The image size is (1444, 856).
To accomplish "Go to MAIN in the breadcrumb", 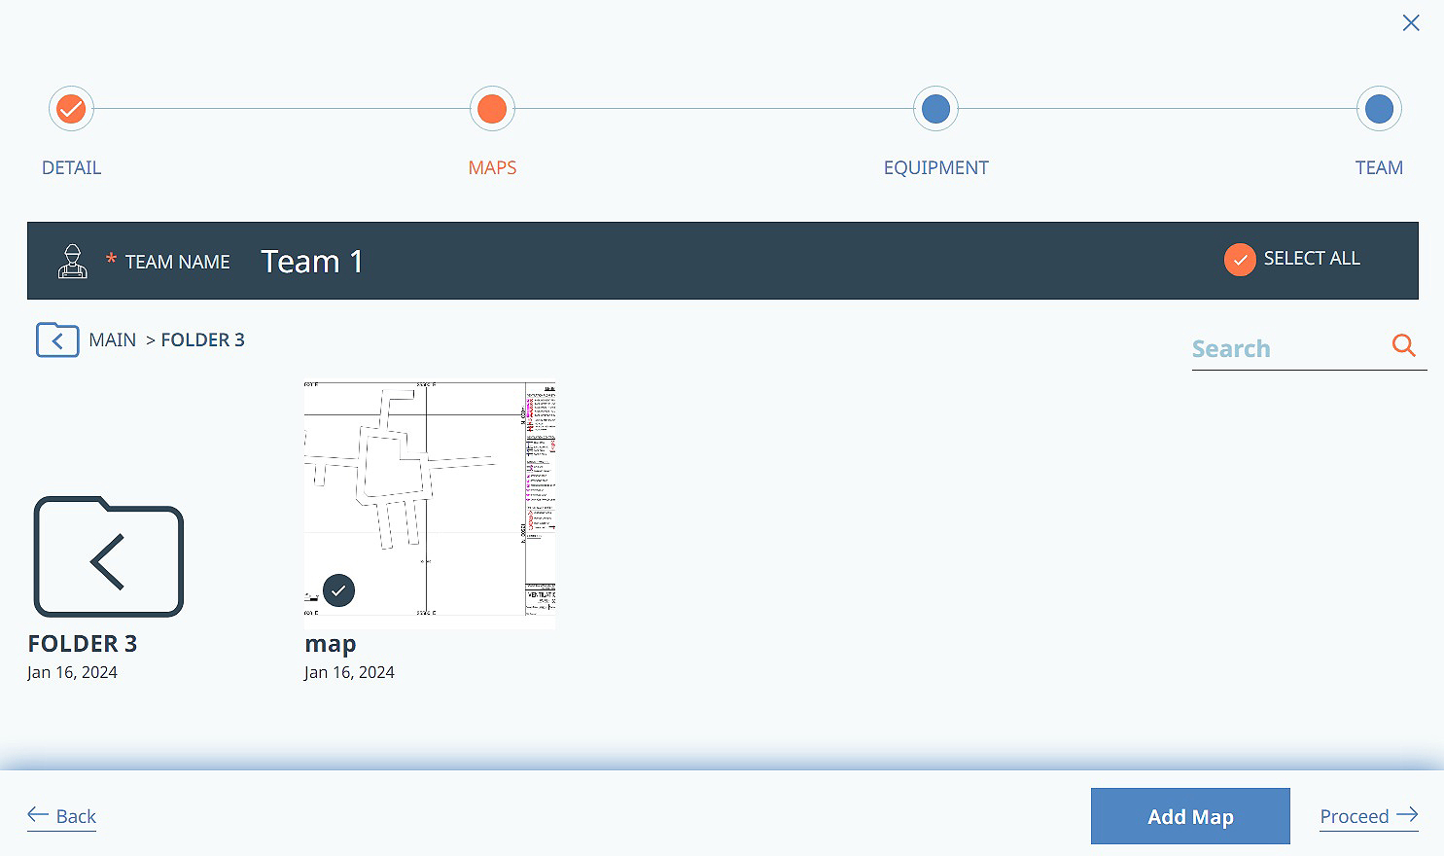I will (x=113, y=340).
